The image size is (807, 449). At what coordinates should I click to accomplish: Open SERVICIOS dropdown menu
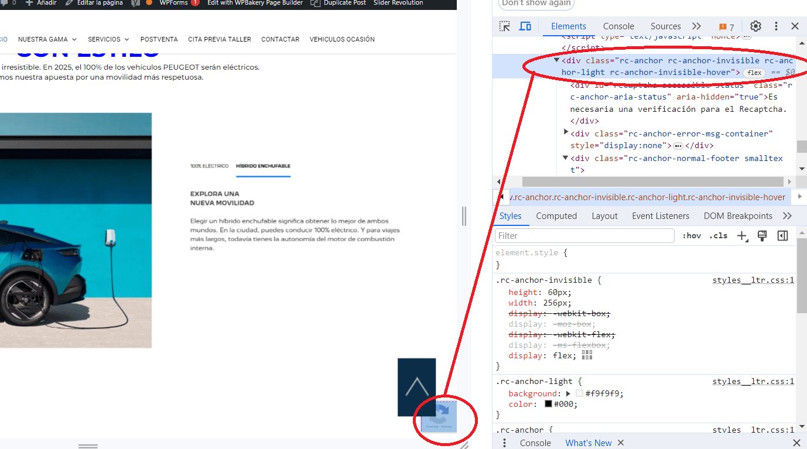(x=108, y=39)
